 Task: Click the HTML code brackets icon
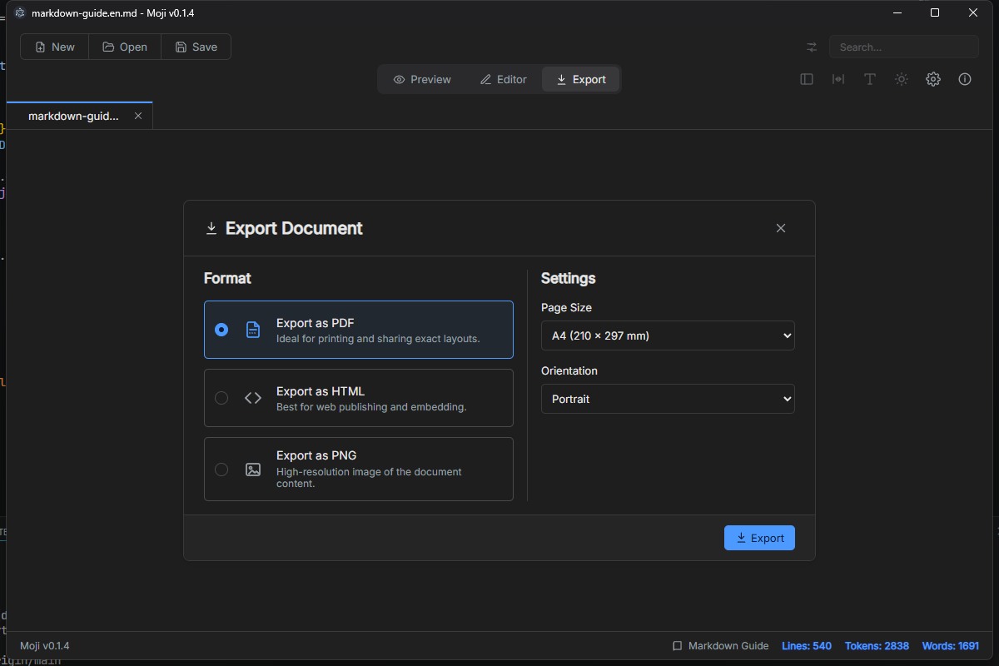click(x=253, y=398)
